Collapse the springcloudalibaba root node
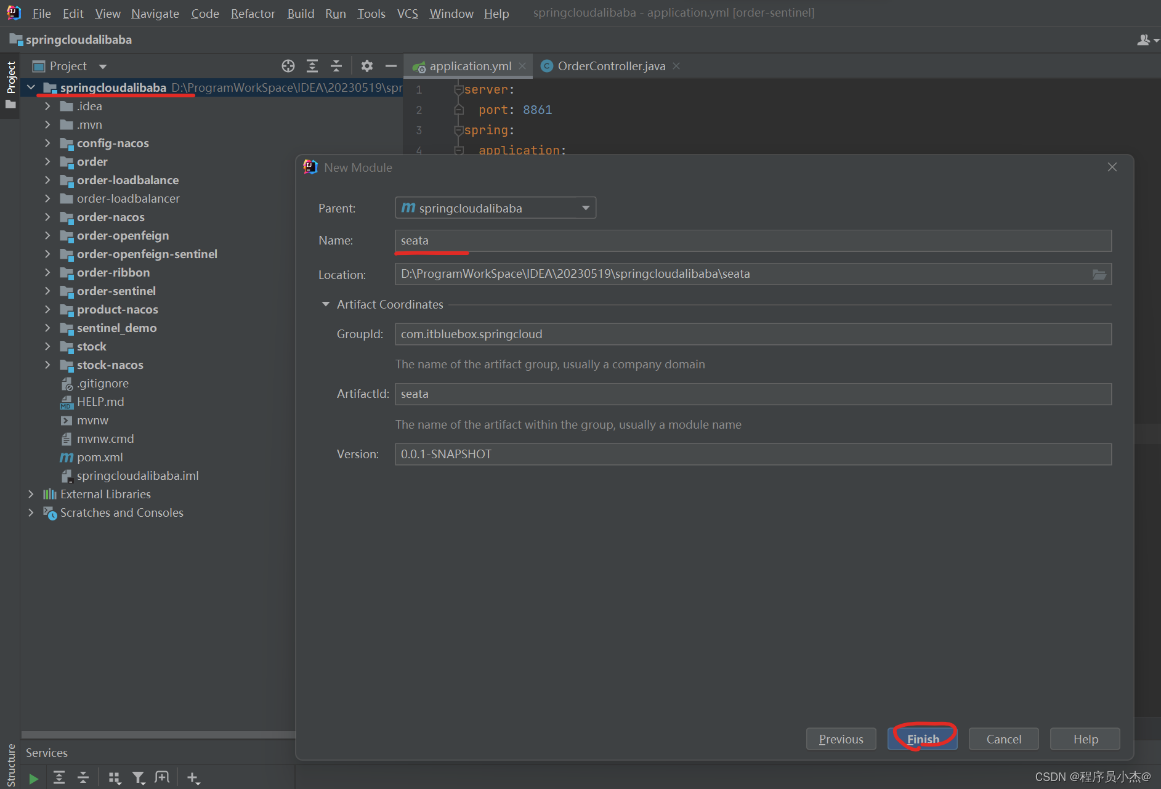The height and width of the screenshot is (789, 1161). [31, 87]
